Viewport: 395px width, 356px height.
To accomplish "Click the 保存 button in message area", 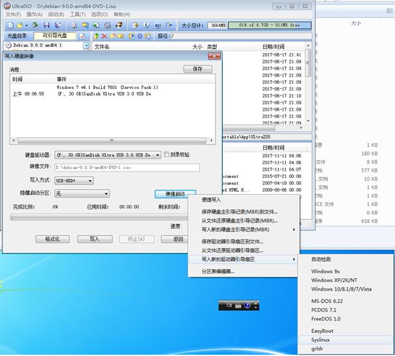I will click(x=198, y=69).
